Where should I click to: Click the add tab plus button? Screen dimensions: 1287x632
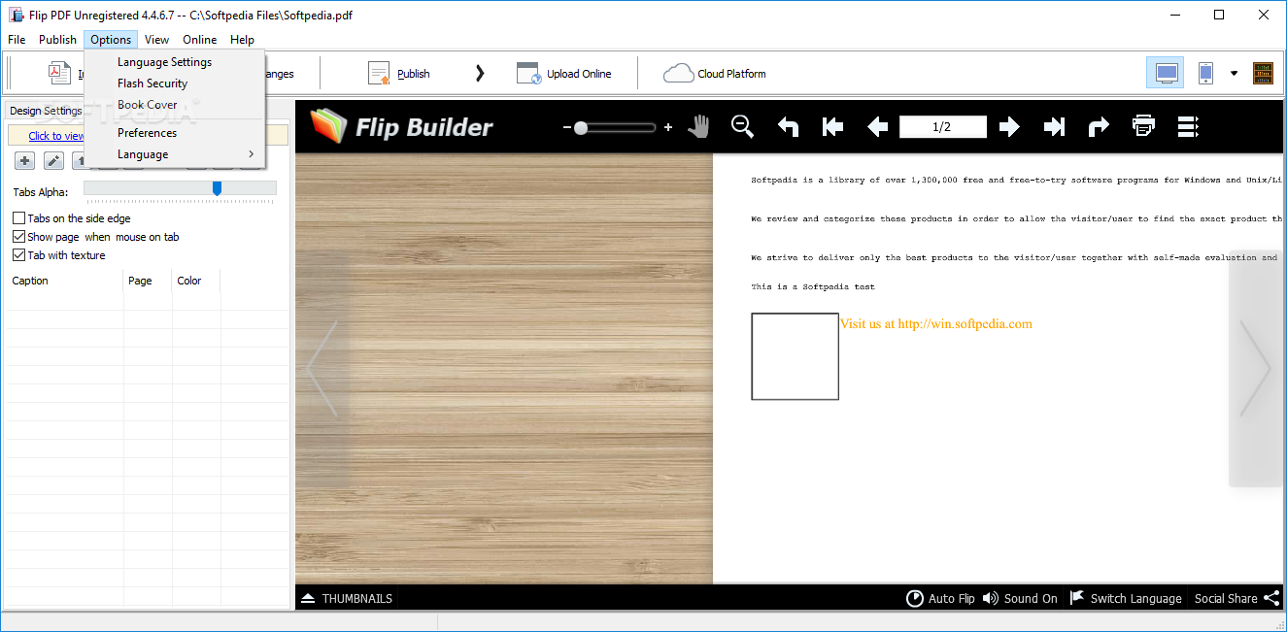[25, 161]
